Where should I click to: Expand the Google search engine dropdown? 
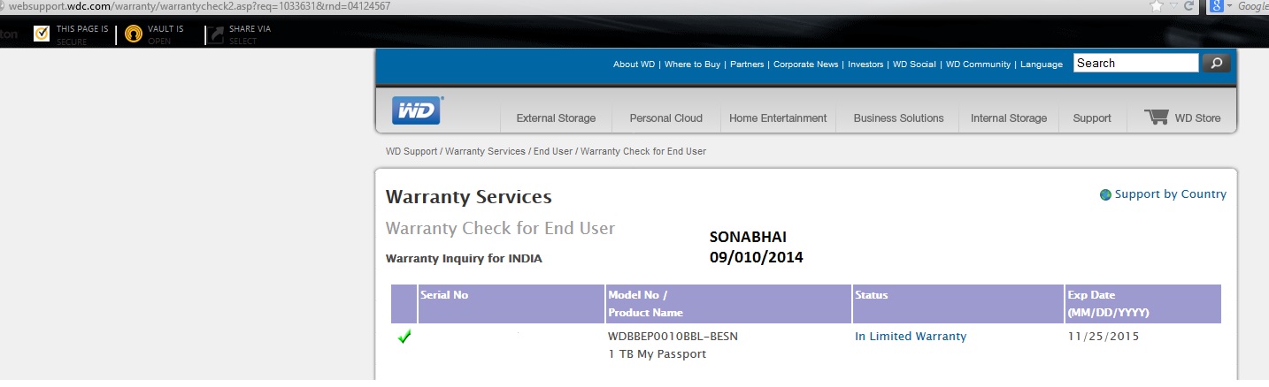[1229, 6]
